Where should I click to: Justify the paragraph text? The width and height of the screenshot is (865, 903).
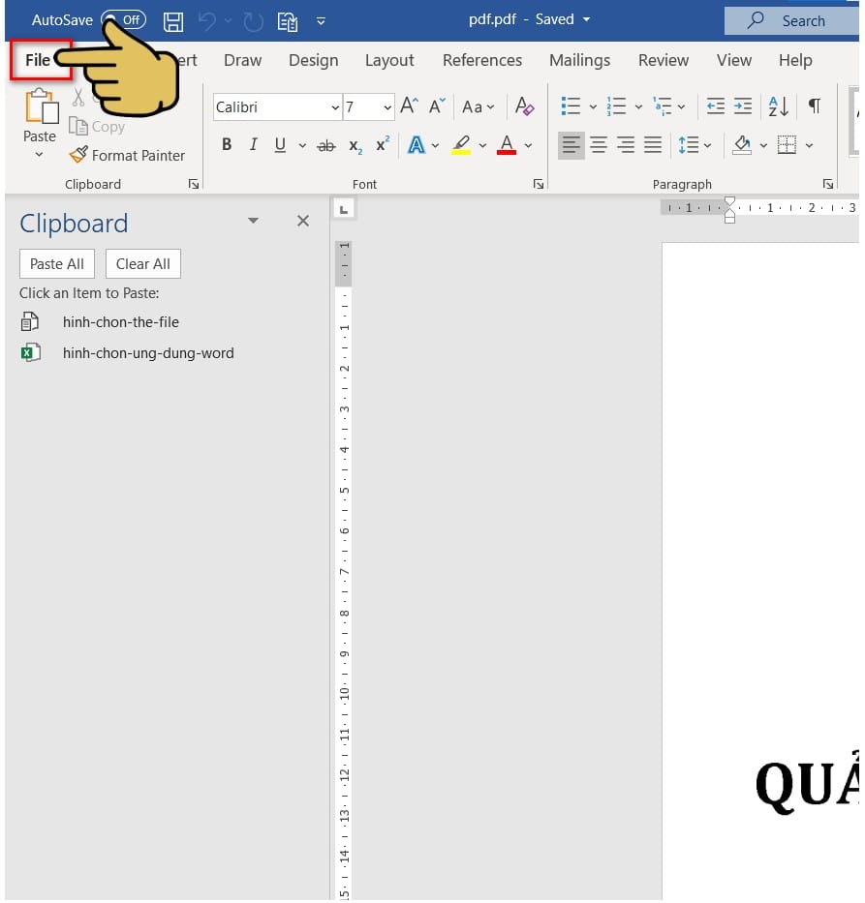(x=653, y=144)
